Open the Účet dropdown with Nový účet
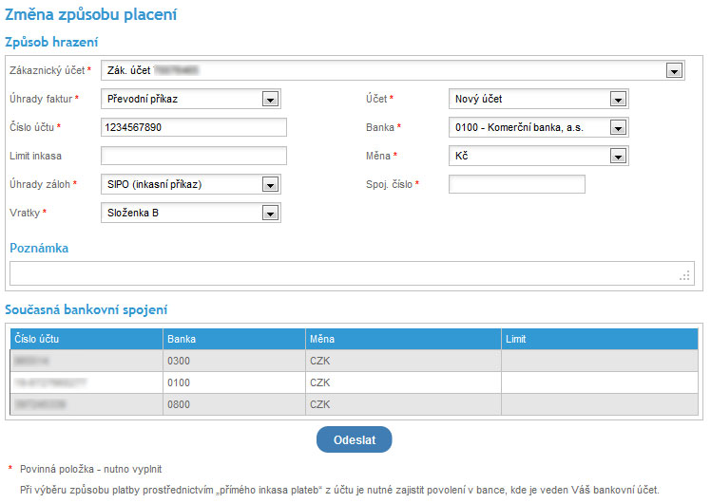 click(618, 99)
